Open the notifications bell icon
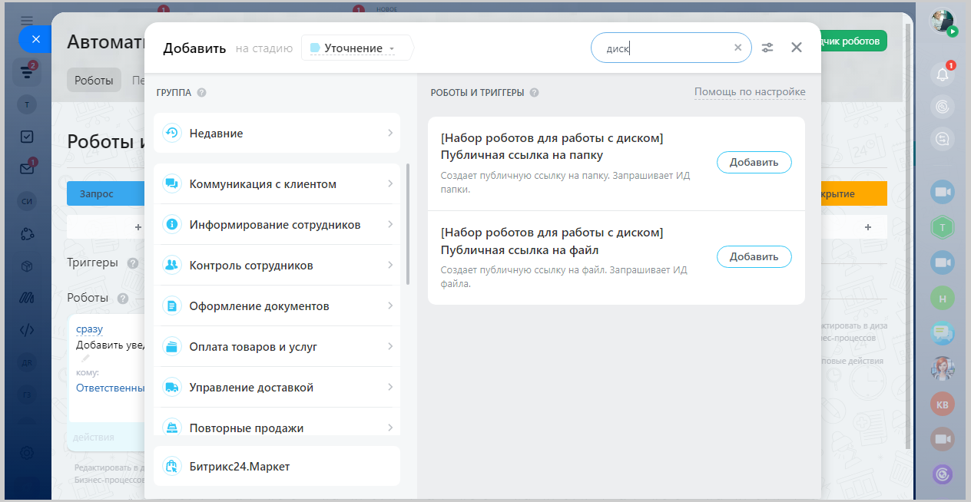Image resolution: width=971 pixels, height=502 pixels. coord(943,74)
